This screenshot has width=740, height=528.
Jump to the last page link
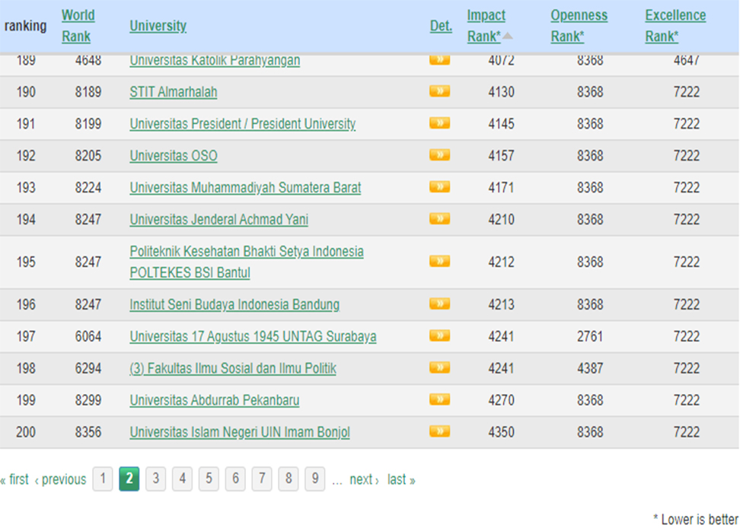pos(401,479)
